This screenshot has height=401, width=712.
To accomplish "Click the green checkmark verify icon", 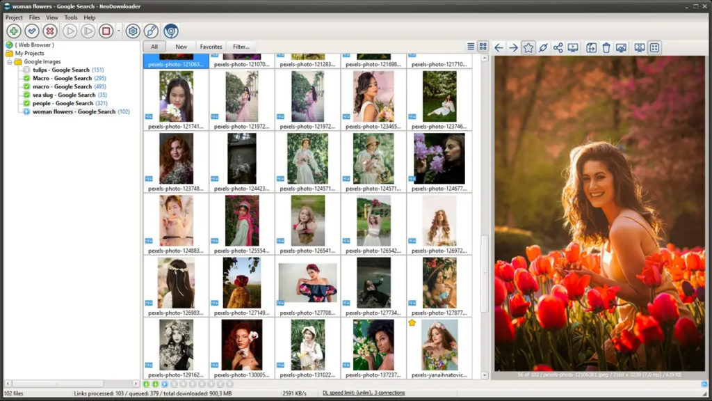I will 31,31.
